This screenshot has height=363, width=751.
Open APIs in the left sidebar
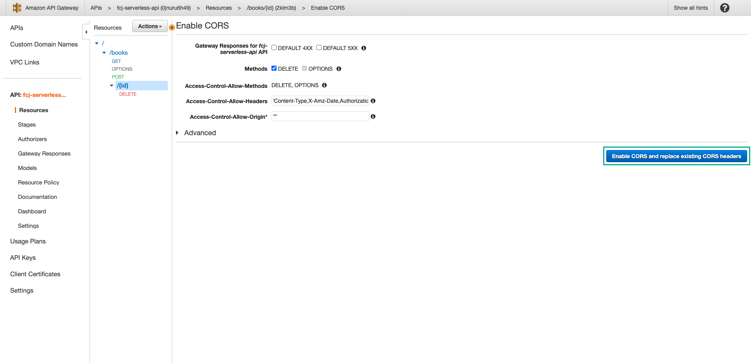[16, 28]
